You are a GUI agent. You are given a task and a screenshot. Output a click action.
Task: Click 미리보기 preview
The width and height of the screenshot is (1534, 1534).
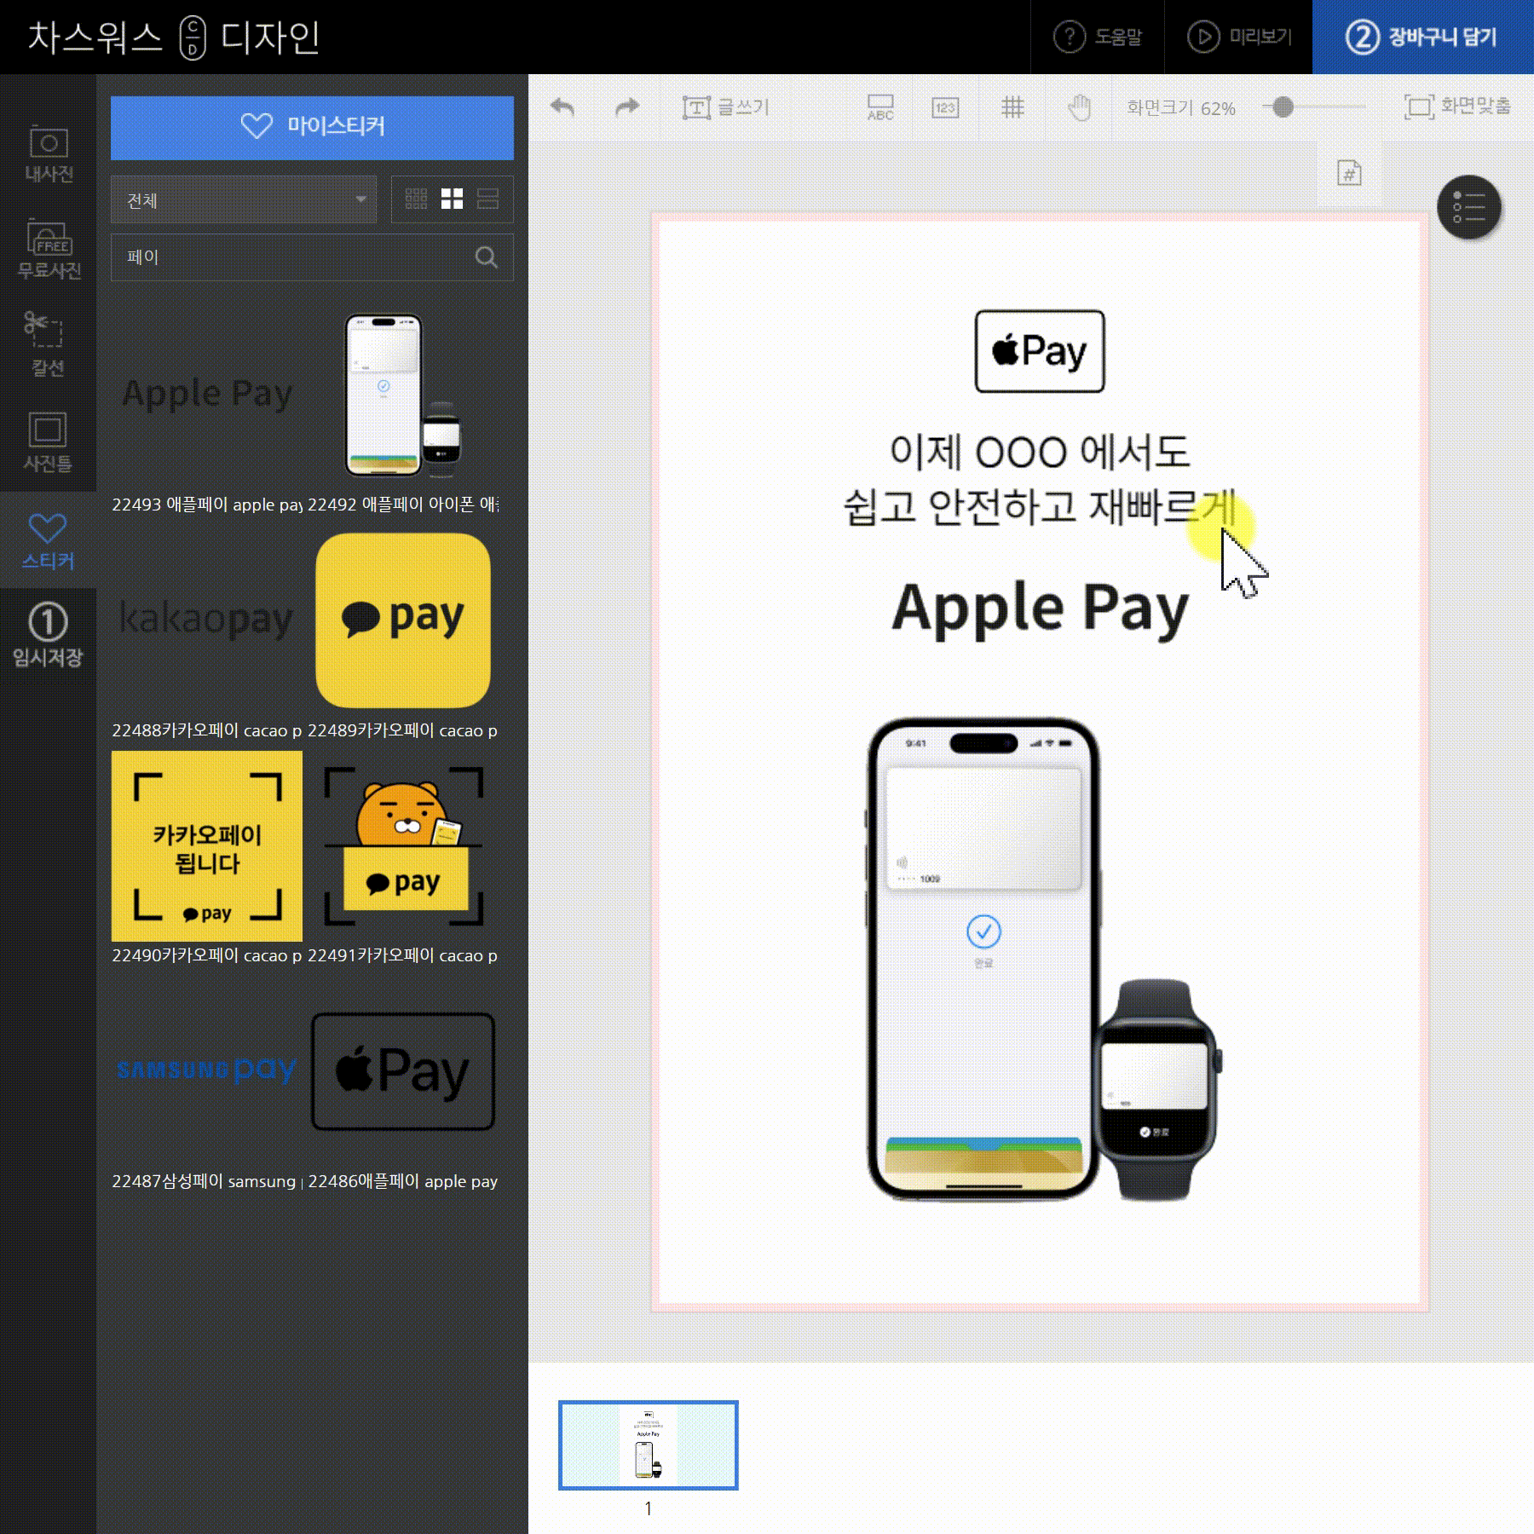pyautogui.click(x=1239, y=37)
